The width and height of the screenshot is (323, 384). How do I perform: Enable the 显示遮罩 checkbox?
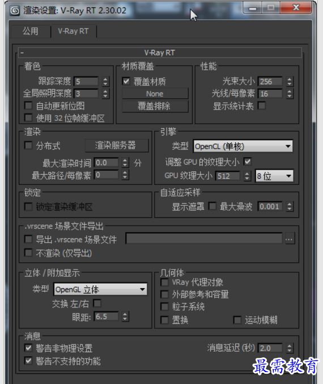click(212, 206)
